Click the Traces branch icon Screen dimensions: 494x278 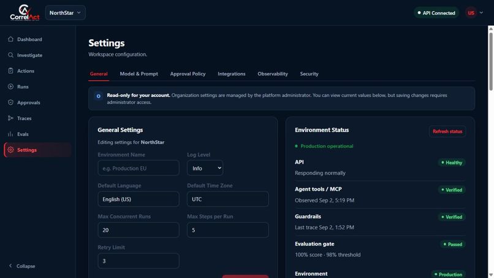(x=10, y=118)
